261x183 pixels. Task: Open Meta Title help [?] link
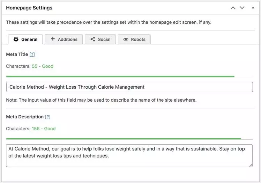pos(32,54)
